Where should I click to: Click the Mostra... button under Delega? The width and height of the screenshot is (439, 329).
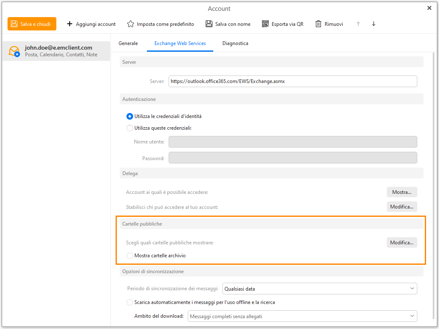click(402, 192)
